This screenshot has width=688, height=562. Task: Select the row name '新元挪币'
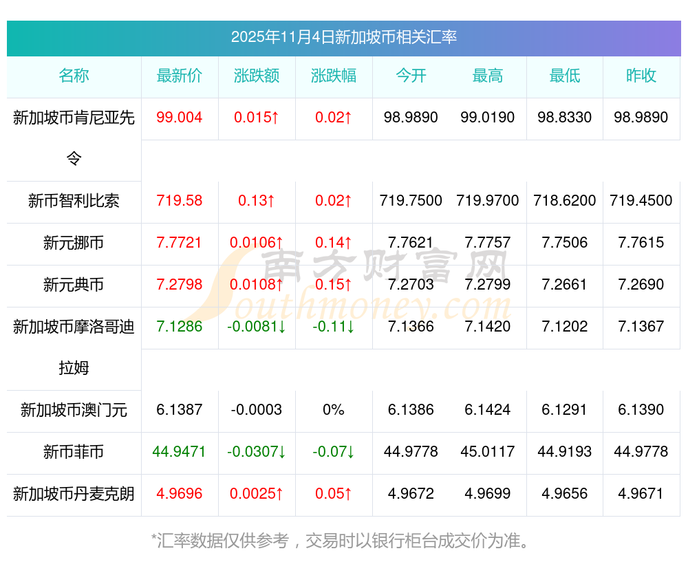(x=74, y=243)
